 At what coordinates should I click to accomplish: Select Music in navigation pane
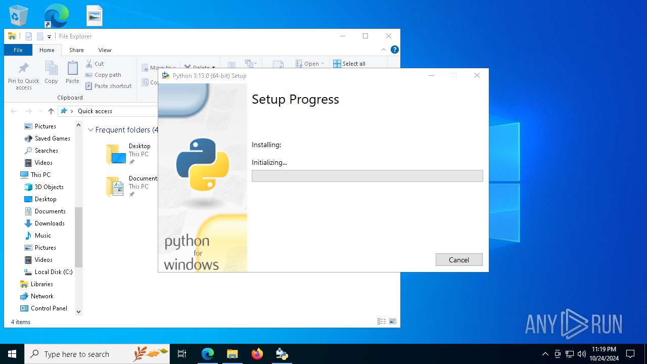[37, 236]
